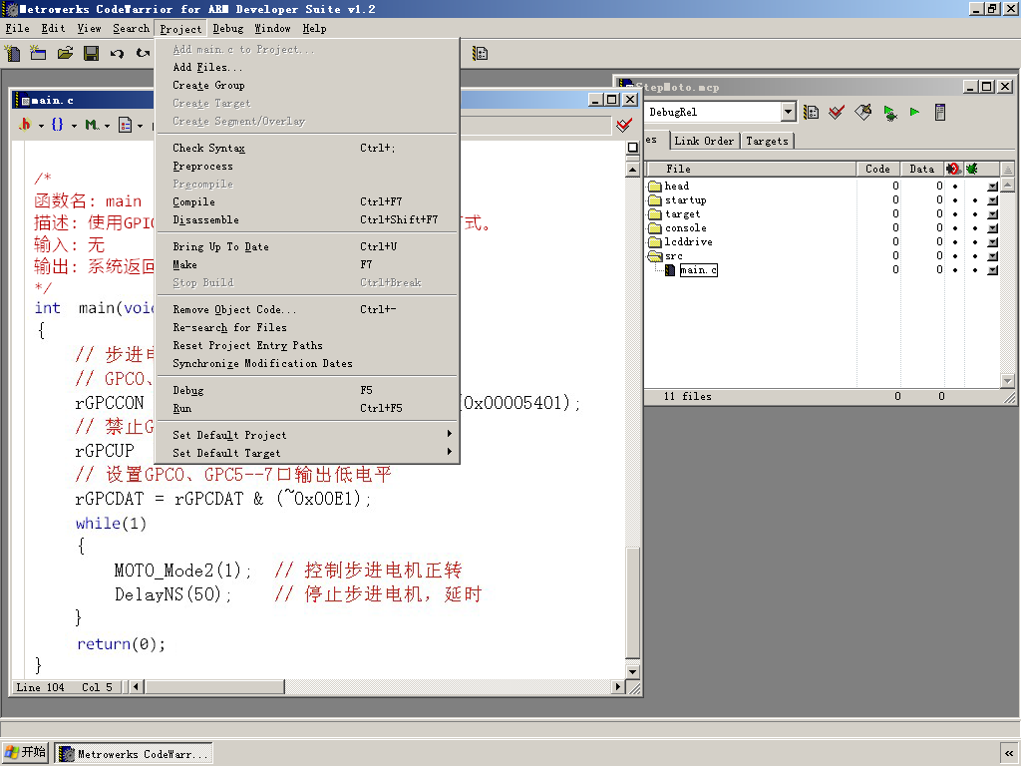Toggle debug info dot for main.c row
Image resolution: width=1021 pixels, height=766 pixels.
pos(975,269)
